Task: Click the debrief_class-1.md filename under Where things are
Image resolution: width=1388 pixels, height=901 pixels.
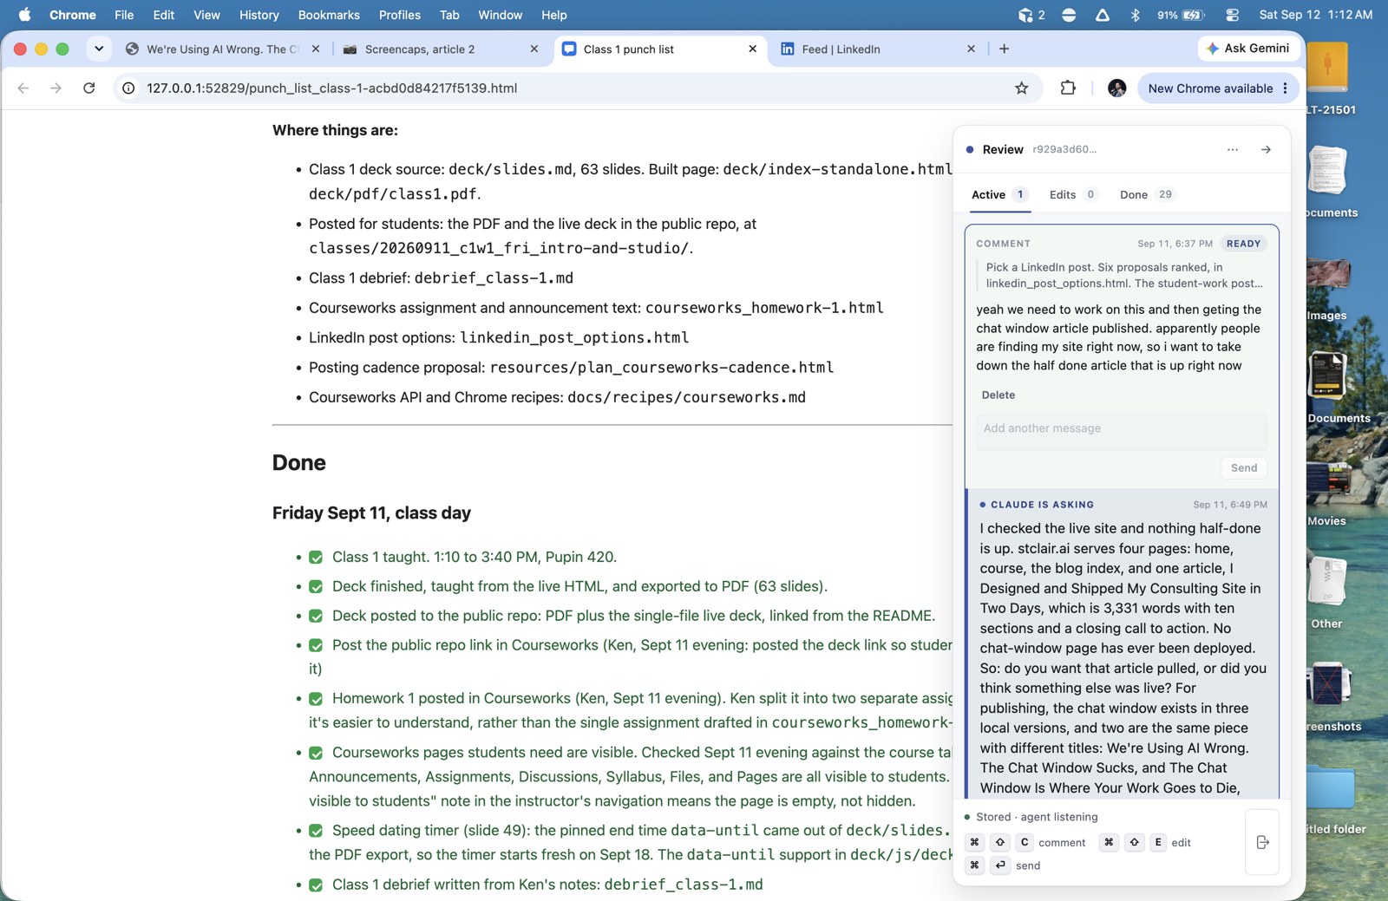Action: (x=494, y=277)
